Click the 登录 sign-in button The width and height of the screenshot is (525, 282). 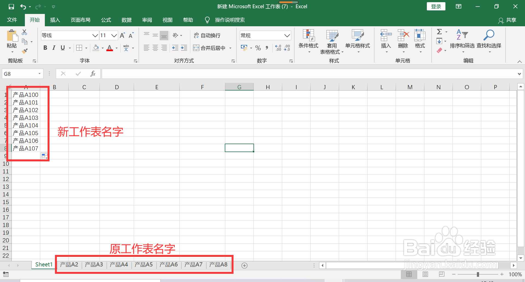point(436,6)
